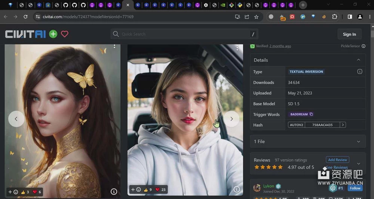Collapse the Details panel
This screenshot has width=374, height=199.
[x=358, y=60]
